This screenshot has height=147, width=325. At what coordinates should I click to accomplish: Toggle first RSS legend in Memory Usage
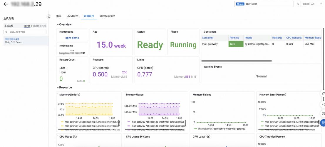point(155,121)
